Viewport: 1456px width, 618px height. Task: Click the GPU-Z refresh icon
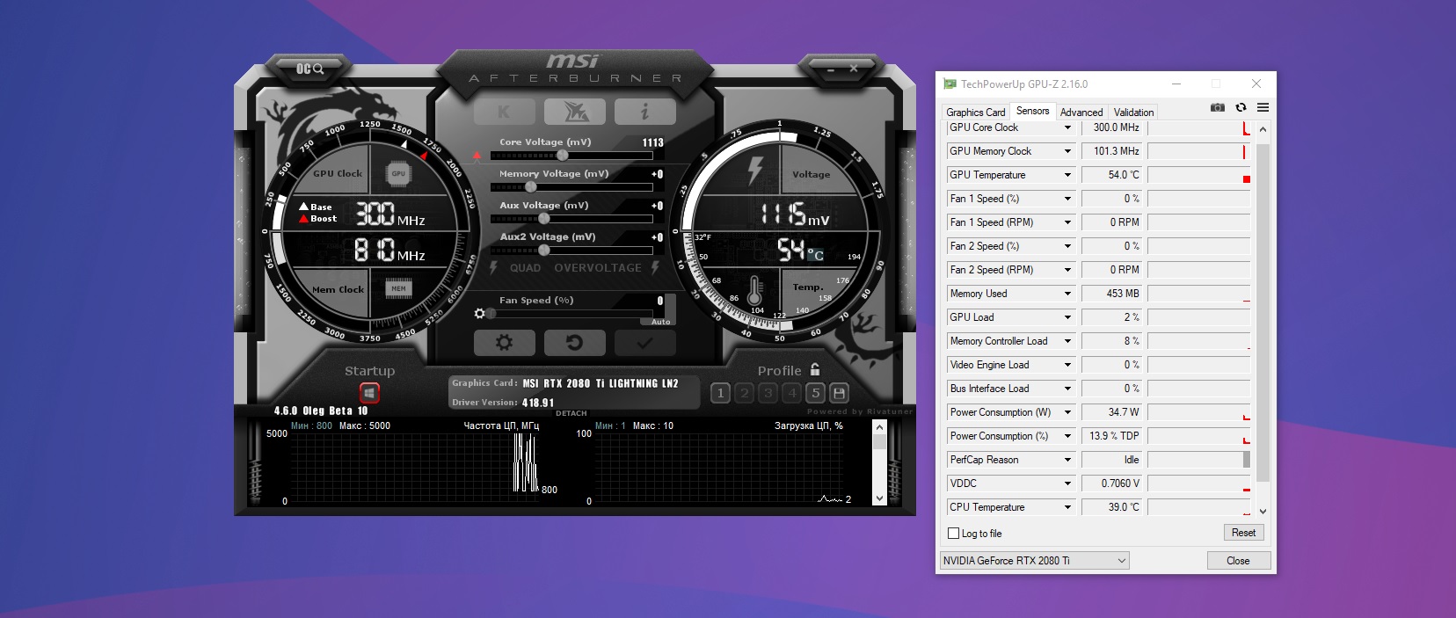point(1241,107)
